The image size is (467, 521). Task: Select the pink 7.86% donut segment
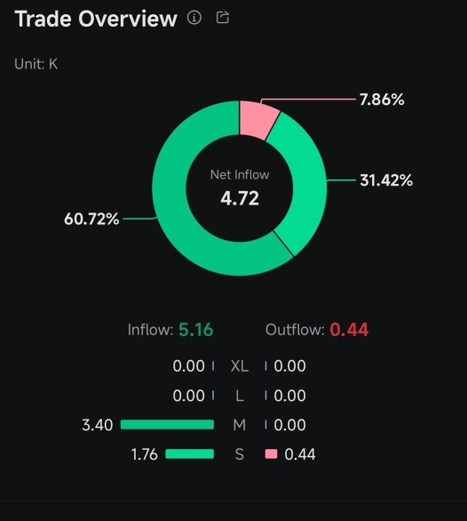(257, 119)
